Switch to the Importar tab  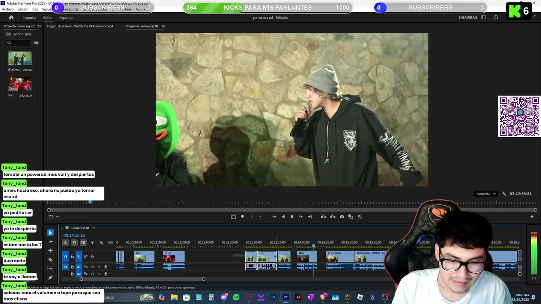(x=30, y=17)
